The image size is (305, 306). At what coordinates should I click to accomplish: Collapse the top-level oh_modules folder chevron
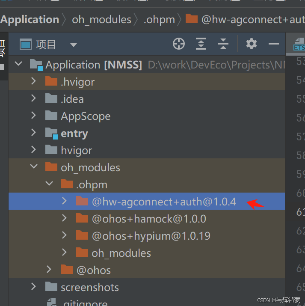click(34, 166)
